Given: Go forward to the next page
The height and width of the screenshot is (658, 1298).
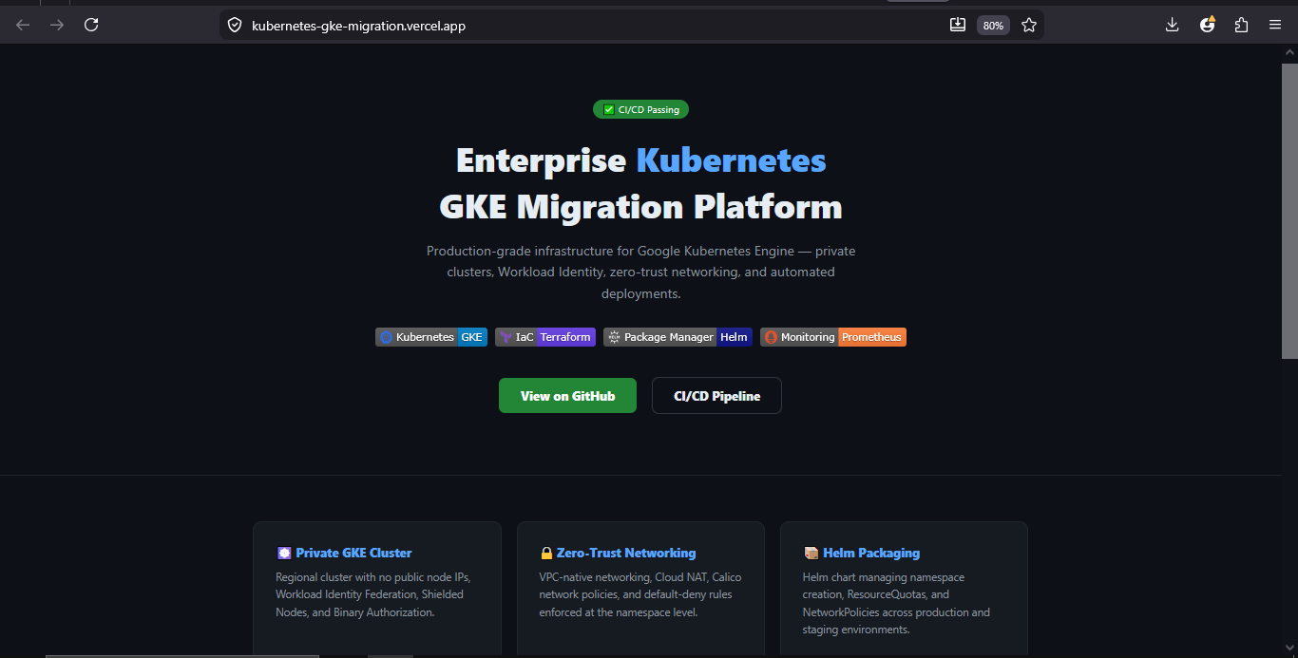Looking at the screenshot, I should click(57, 25).
